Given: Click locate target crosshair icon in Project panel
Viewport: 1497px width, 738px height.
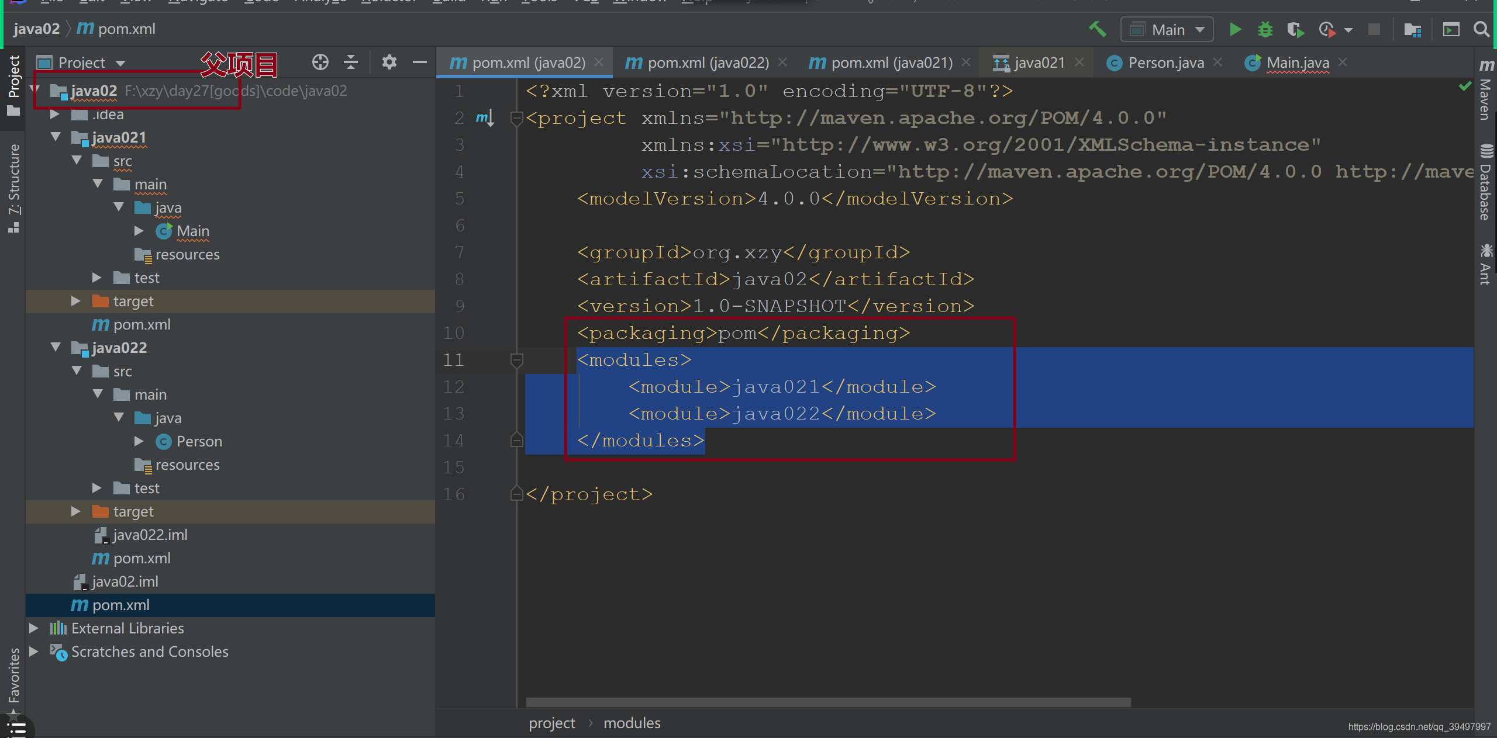Looking at the screenshot, I should 320,62.
